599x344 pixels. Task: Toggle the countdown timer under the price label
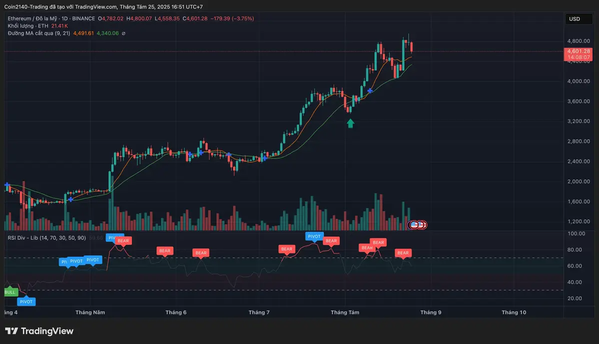pyautogui.click(x=578, y=56)
